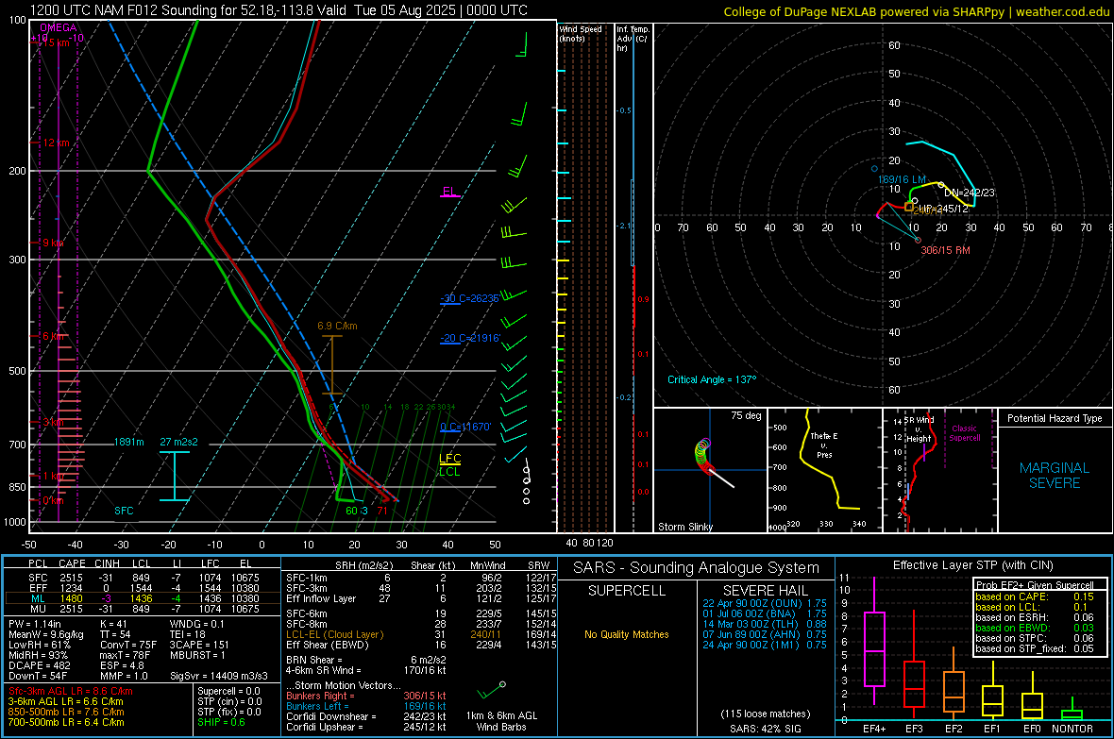
Task: Click the green 'LCL' level marker
Action: pos(449,472)
